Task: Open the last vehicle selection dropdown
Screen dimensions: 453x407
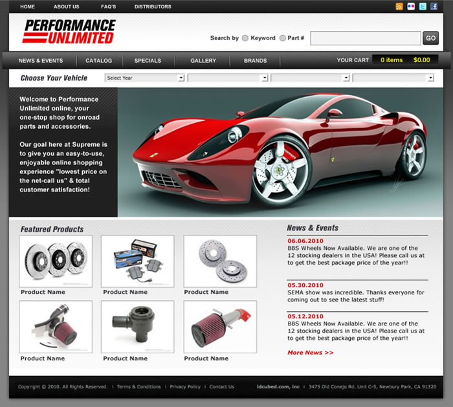Action: 393,78
